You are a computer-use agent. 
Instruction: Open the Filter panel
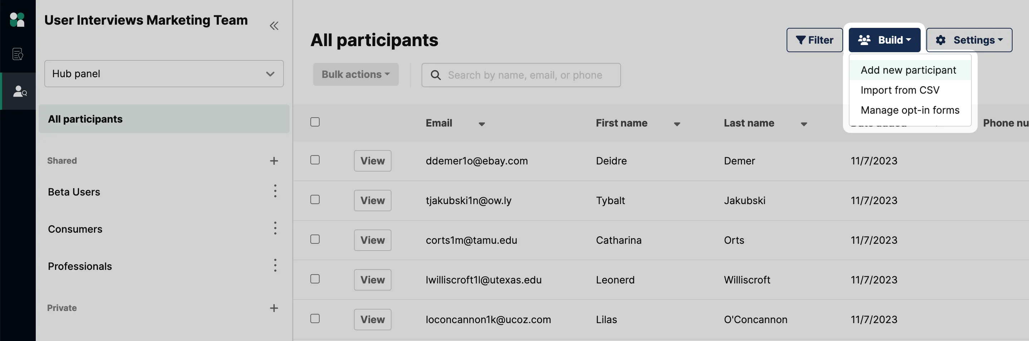[814, 40]
